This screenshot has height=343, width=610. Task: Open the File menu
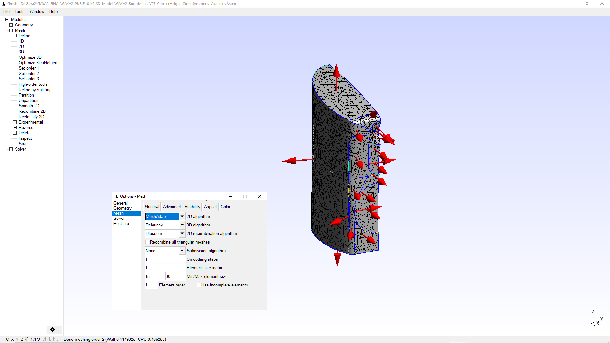pos(6,11)
